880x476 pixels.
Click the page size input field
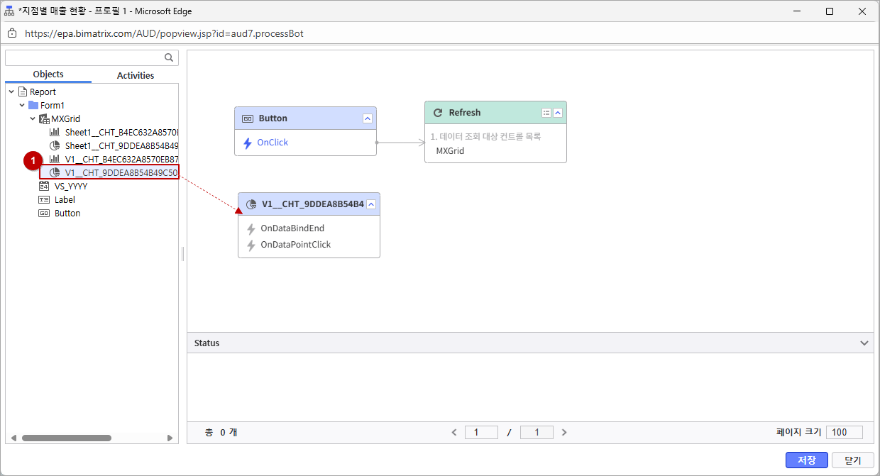click(x=844, y=432)
